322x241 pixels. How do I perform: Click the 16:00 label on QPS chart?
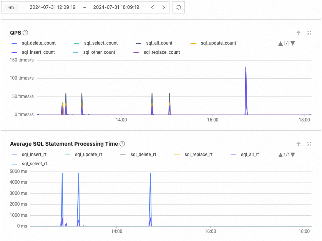(213, 120)
